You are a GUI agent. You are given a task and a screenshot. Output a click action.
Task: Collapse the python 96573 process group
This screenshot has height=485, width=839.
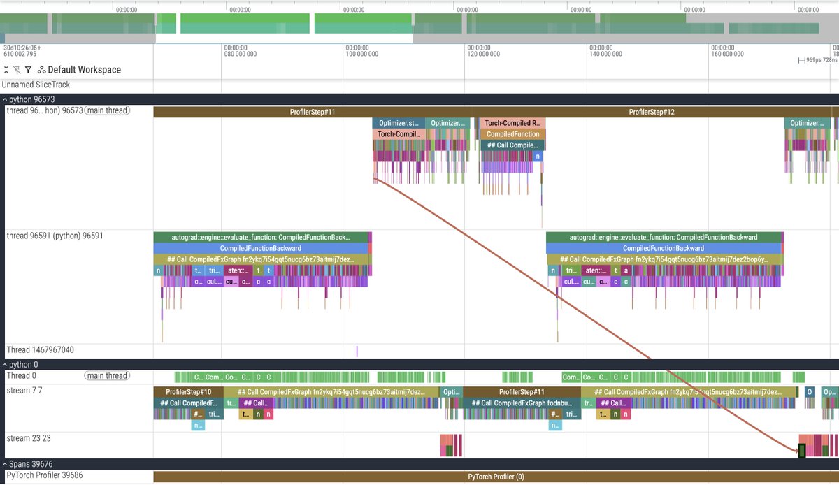(x=6, y=100)
